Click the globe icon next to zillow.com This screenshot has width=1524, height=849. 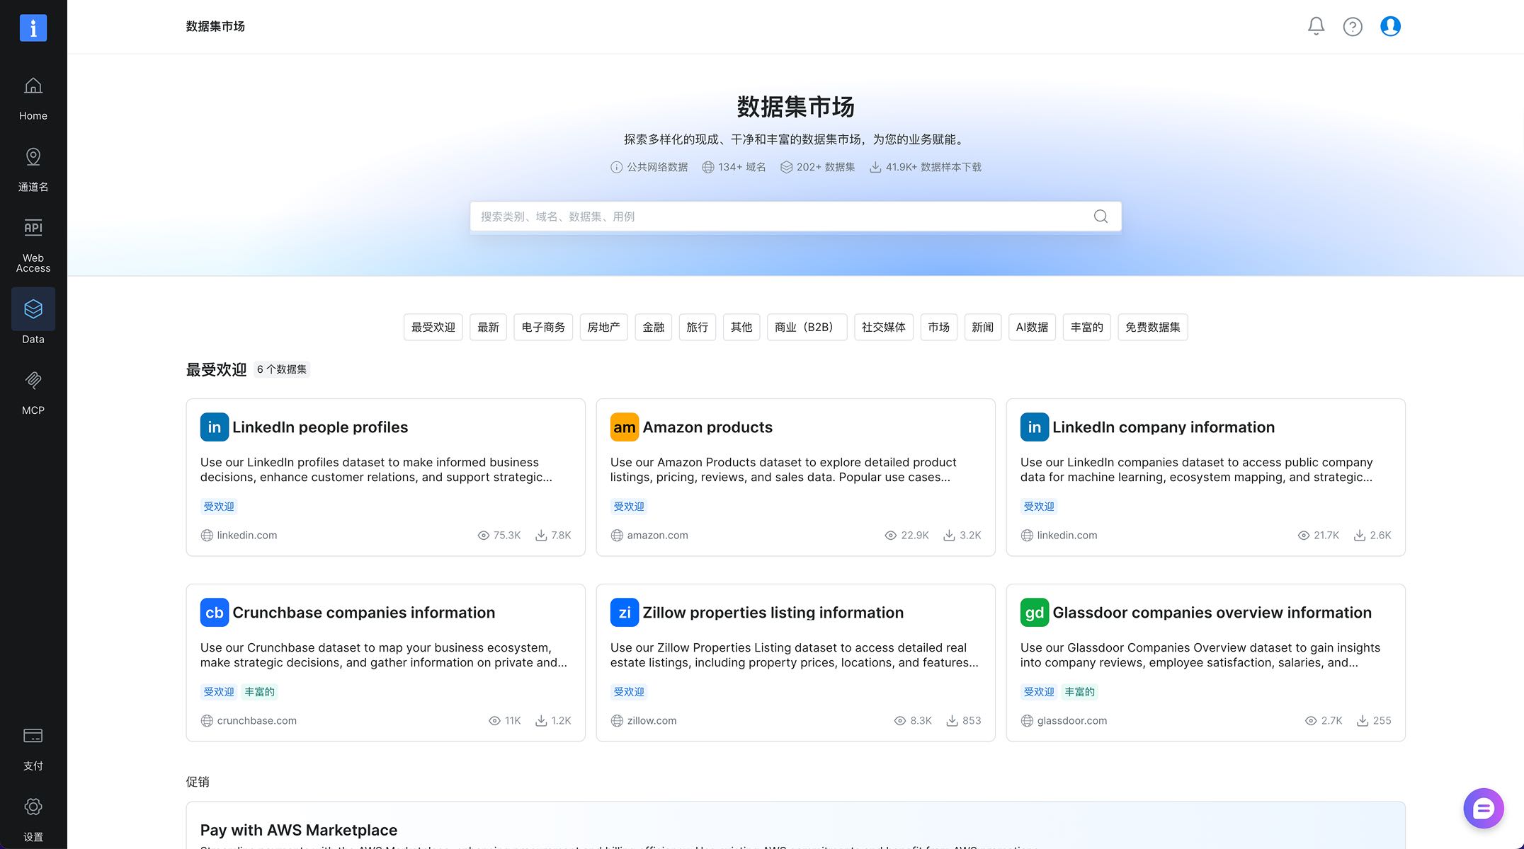[617, 721]
